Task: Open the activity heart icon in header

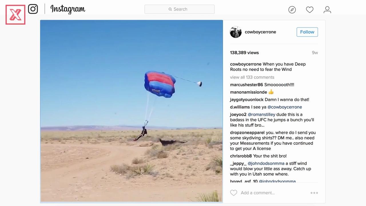Action: [310, 10]
